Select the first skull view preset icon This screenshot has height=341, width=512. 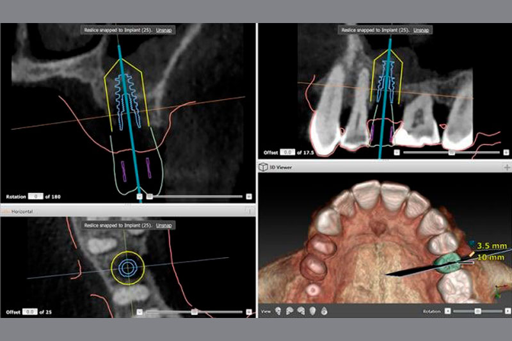click(x=279, y=311)
